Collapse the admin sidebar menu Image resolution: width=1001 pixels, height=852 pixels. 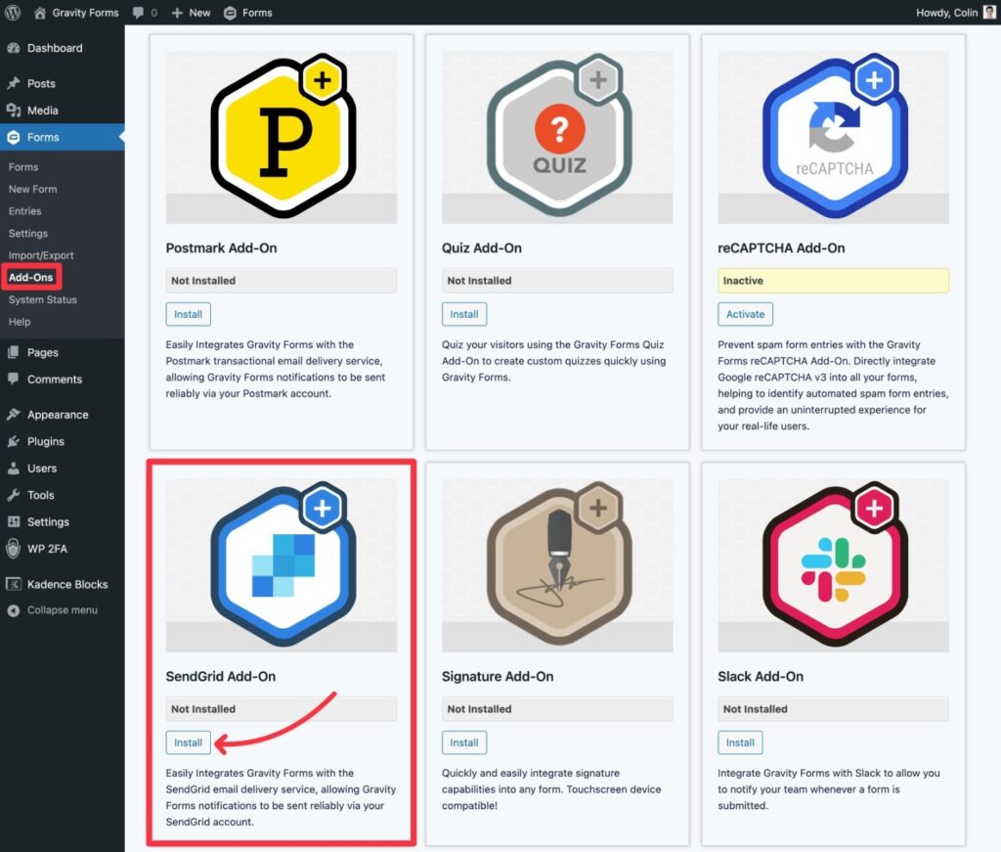click(14, 610)
